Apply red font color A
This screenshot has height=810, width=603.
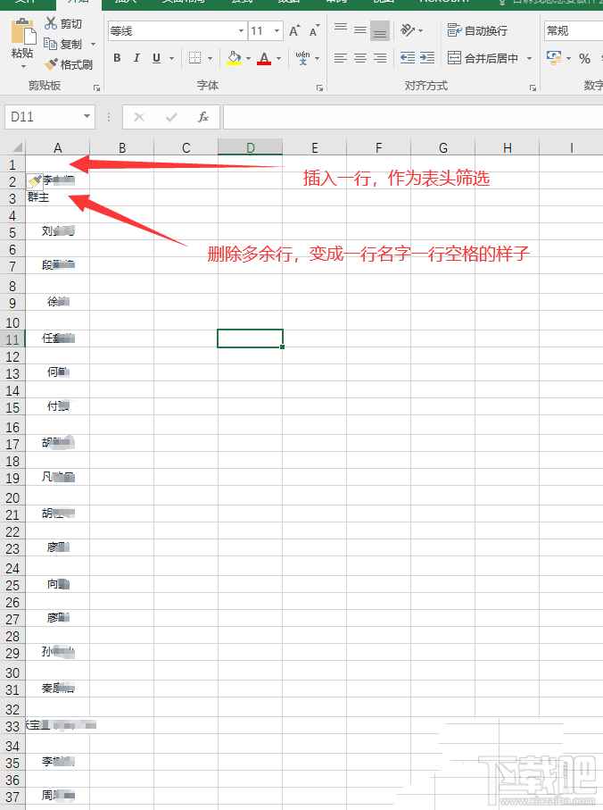tap(264, 58)
